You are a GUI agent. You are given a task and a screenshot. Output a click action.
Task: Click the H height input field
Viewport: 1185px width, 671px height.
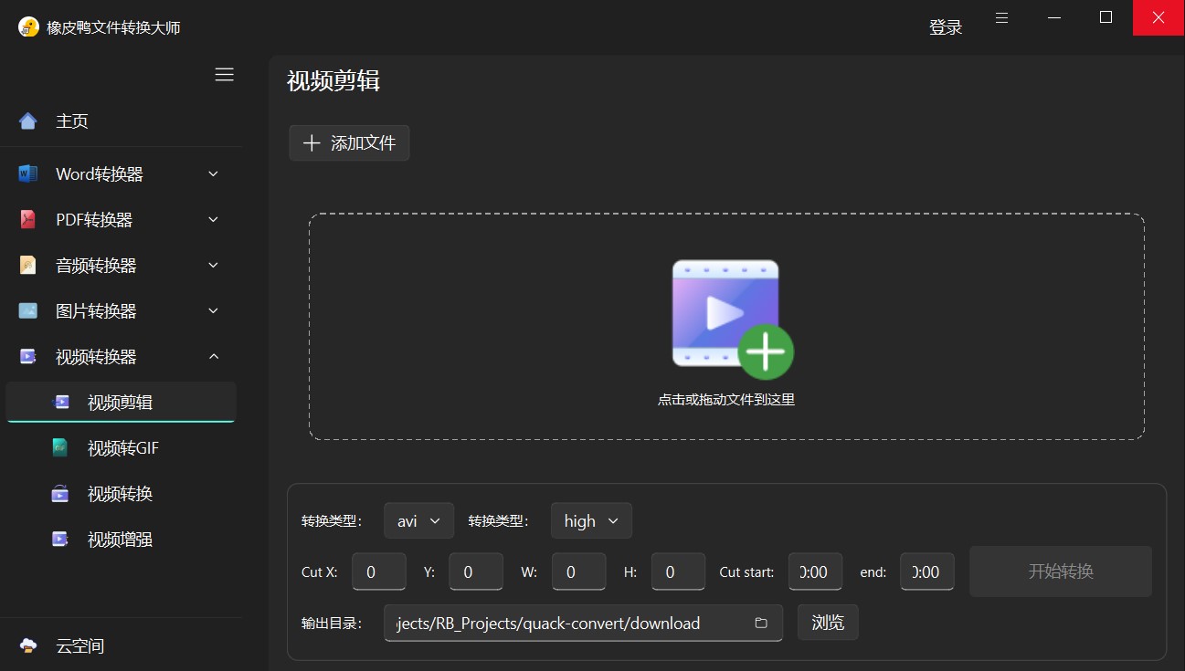[678, 571]
